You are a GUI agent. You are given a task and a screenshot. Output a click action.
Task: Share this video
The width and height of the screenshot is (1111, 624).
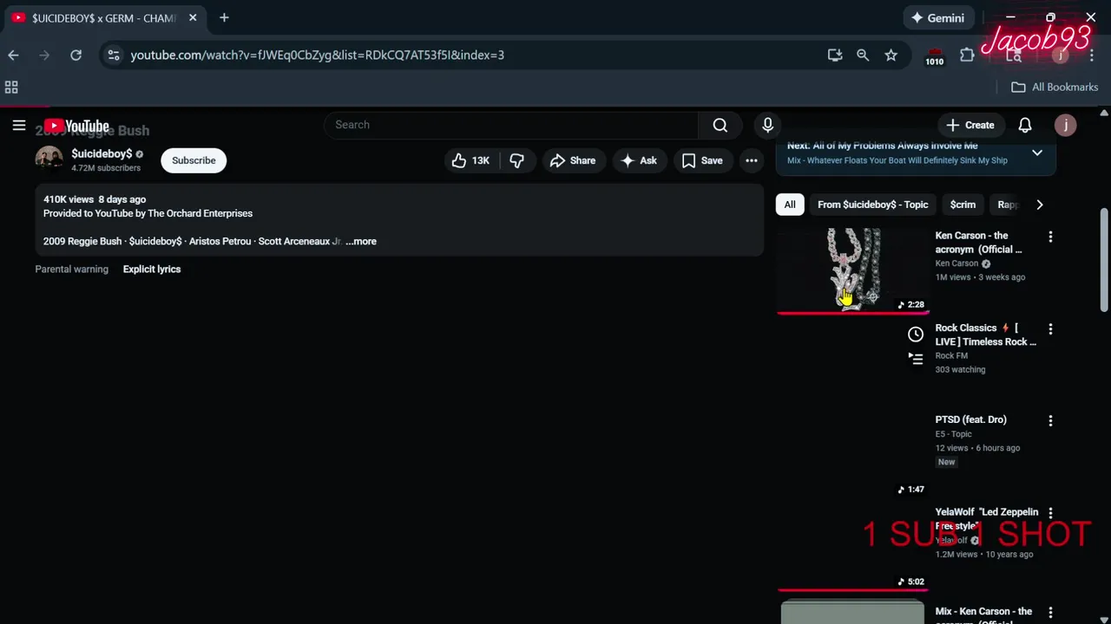pyautogui.click(x=573, y=160)
